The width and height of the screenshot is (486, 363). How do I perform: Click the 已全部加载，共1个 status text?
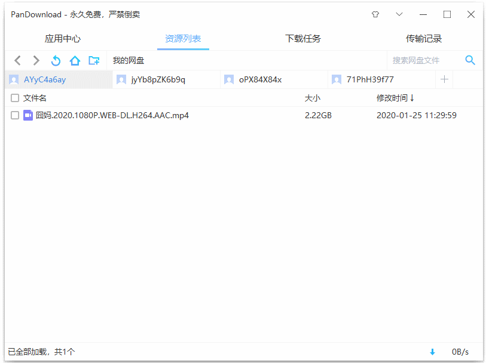coord(41,352)
